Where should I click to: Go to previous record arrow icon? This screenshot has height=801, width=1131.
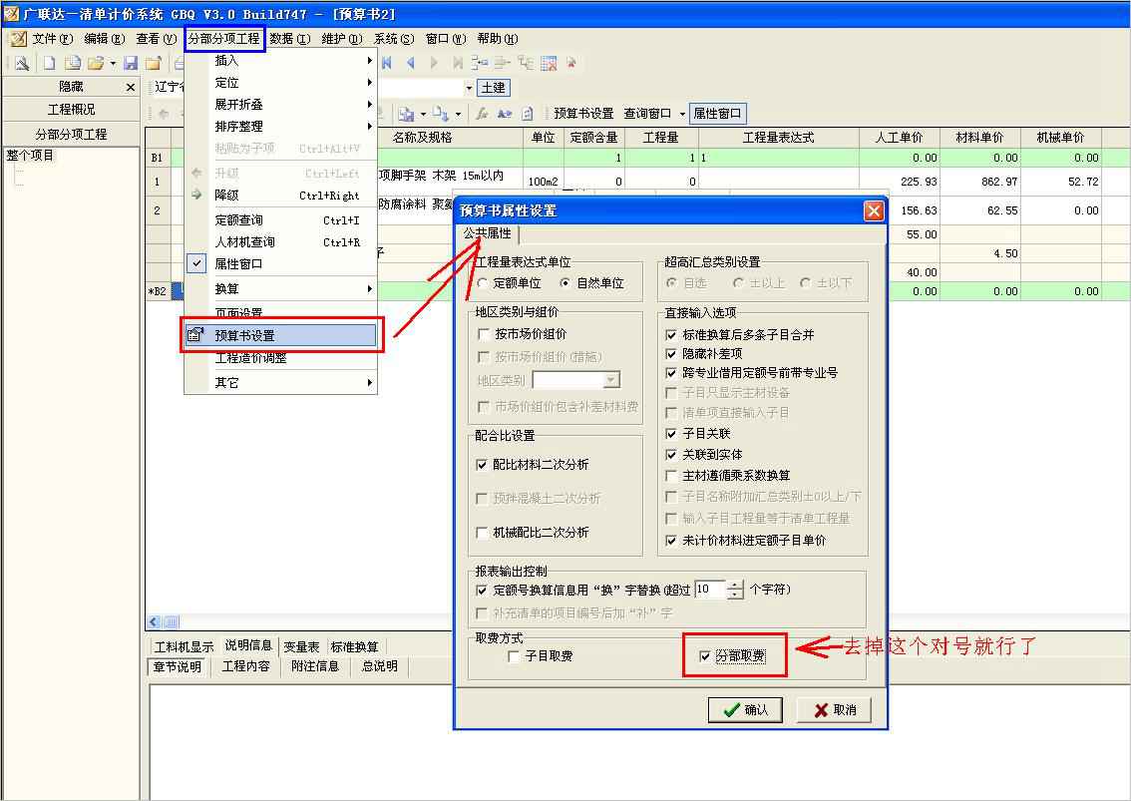pos(410,64)
